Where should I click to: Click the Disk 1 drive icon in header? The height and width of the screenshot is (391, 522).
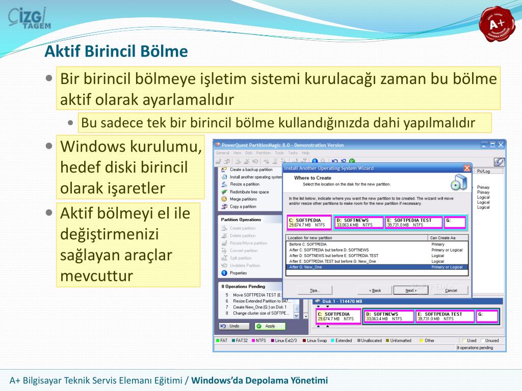tap(318, 301)
